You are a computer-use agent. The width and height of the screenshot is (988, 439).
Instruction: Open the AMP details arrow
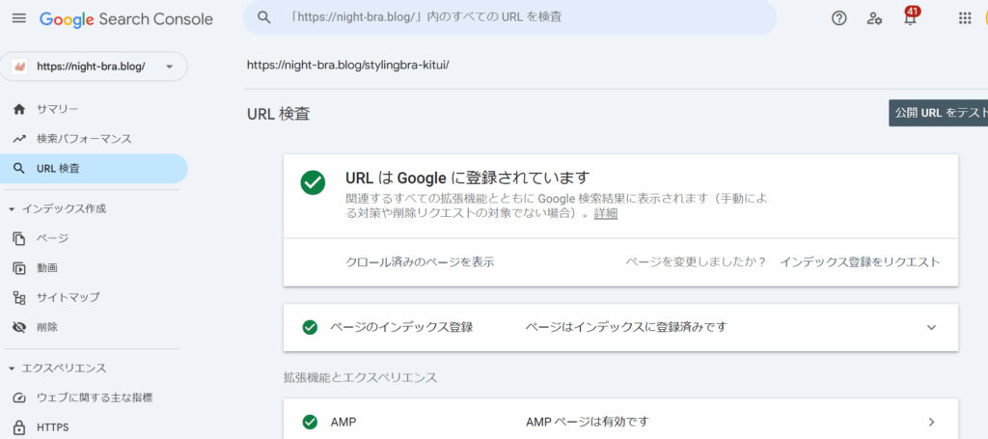(931, 422)
